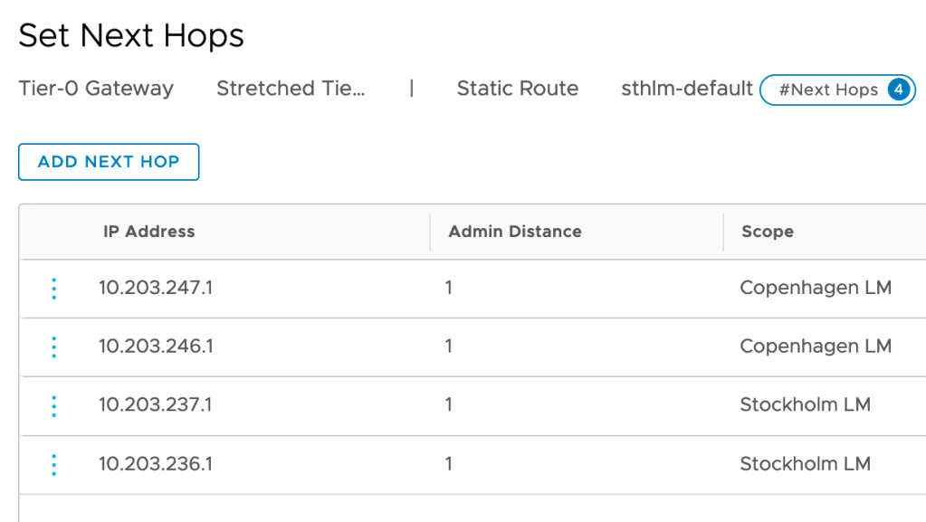The image size is (926, 522).
Task: Click the ADD NEXT HOP button
Action: click(109, 162)
